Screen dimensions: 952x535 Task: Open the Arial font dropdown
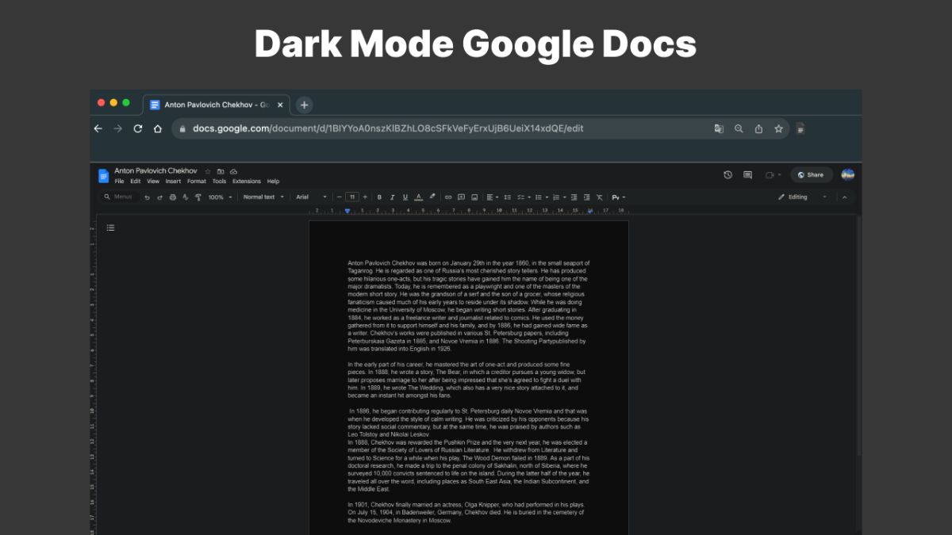pyautogui.click(x=311, y=197)
